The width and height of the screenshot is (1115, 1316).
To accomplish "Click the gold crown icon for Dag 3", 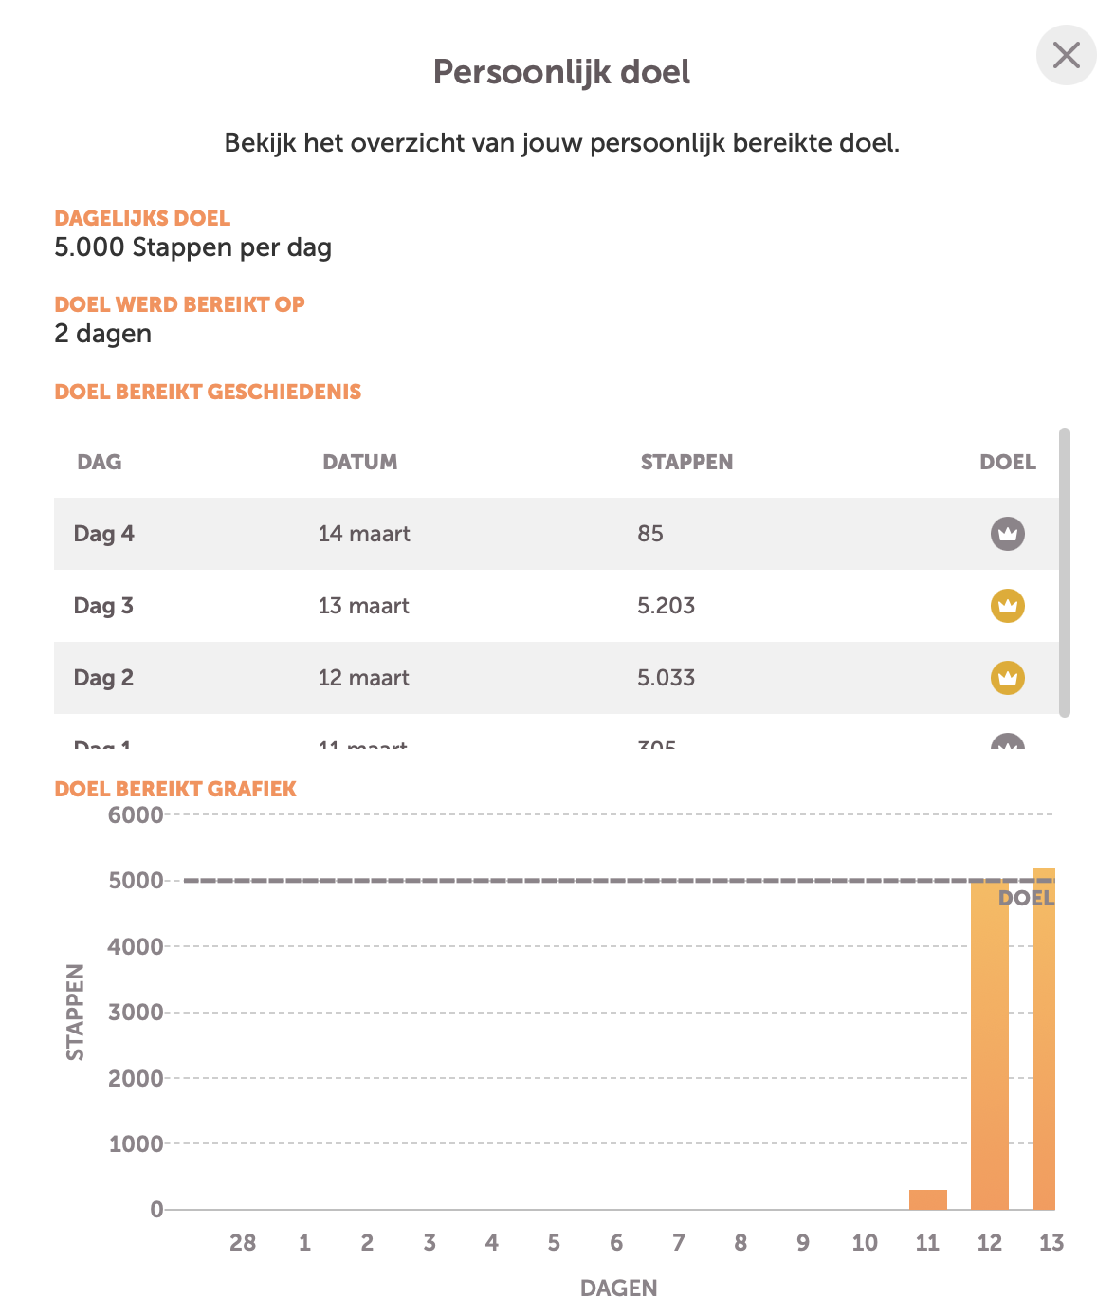I will pos(1007,606).
